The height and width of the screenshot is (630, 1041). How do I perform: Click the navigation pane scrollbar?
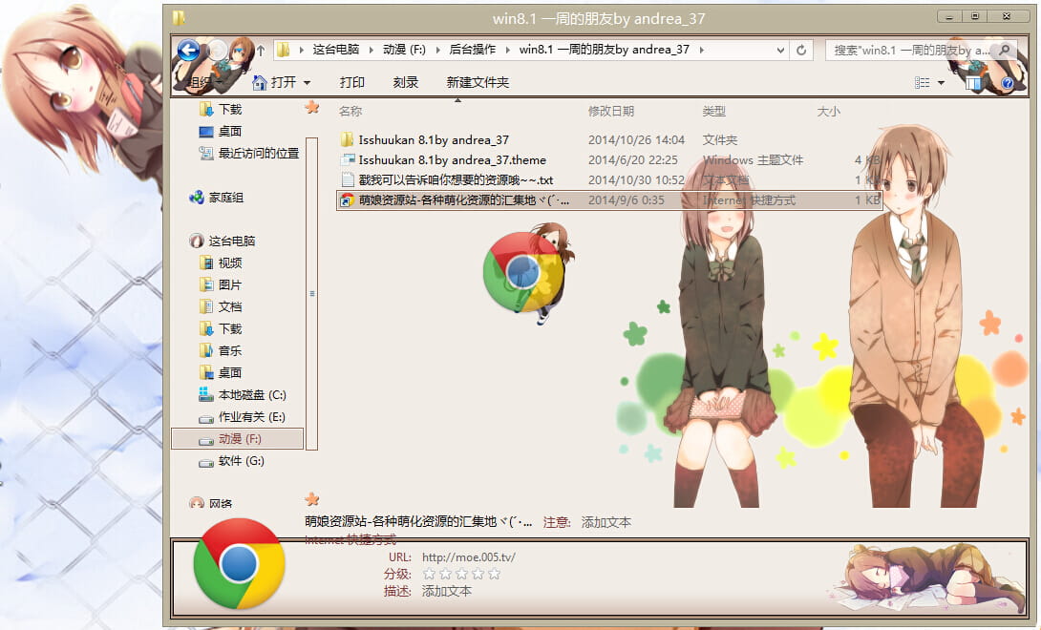pyautogui.click(x=312, y=293)
